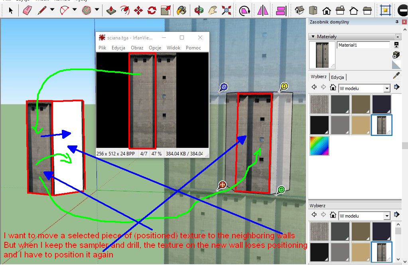The image size is (408, 265).
Task: Close the Materiały panel
Action: 398,37
